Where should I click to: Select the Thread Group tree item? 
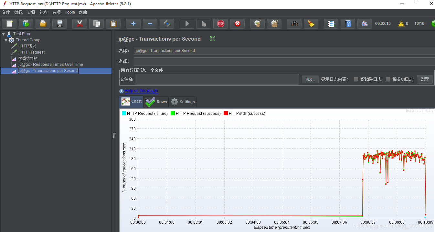tap(28, 40)
